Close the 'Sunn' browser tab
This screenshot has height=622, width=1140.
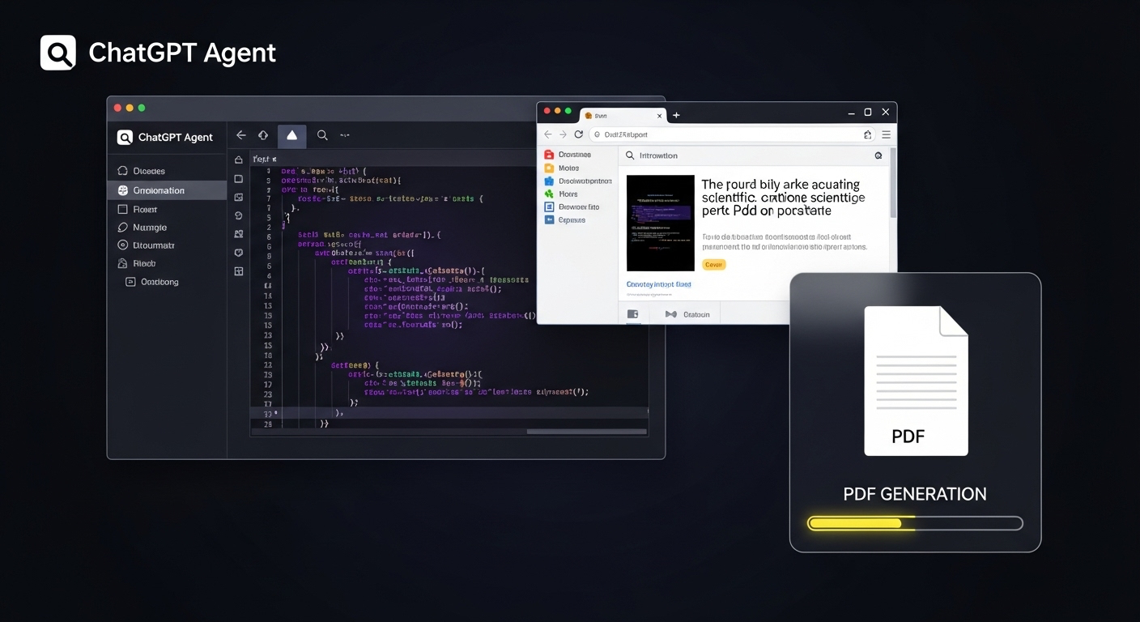click(x=659, y=116)
